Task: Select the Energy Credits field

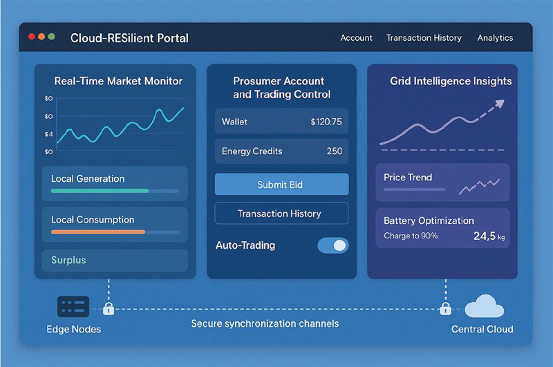Action: click(x=281, y=151)
